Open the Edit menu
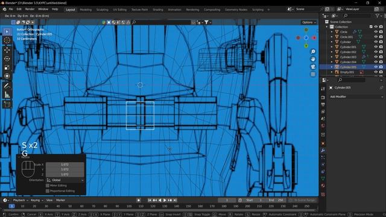The height and width of the screenshot is (217, 386). (x=19, y=9)
